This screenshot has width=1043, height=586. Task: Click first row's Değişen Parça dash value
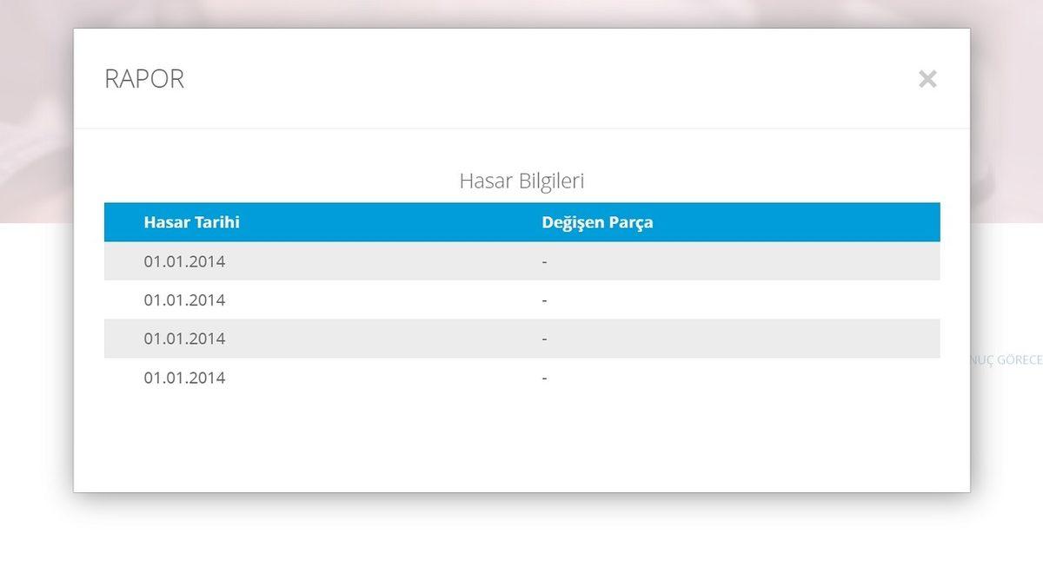point(544,261)
